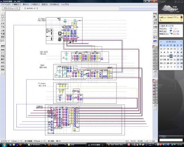Select date 27 in the calendar gadget
The image size is (184, 147).
[x=171, y=63]
